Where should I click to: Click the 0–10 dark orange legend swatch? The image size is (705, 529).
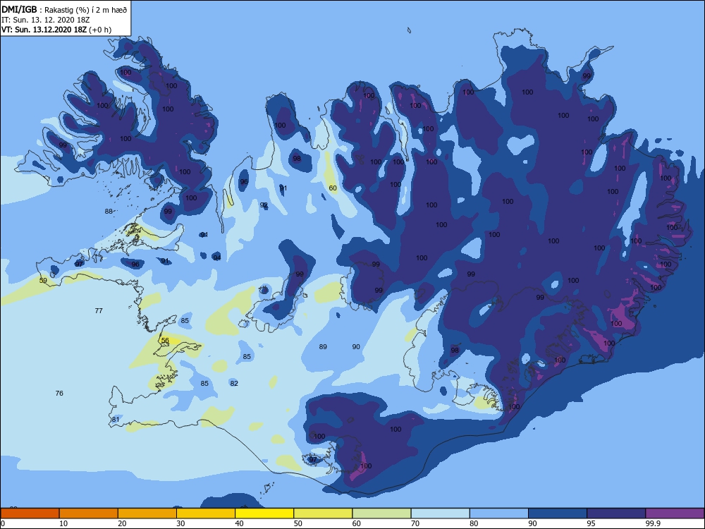[30, 513]
